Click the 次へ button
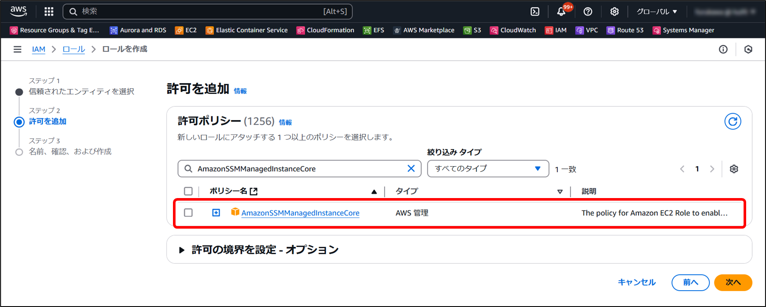Viewport: 766px width, 307px height. point(733,282)
